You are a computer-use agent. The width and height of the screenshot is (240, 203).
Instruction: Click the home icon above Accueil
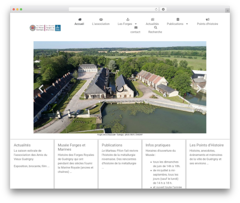(x=80, y=19)
